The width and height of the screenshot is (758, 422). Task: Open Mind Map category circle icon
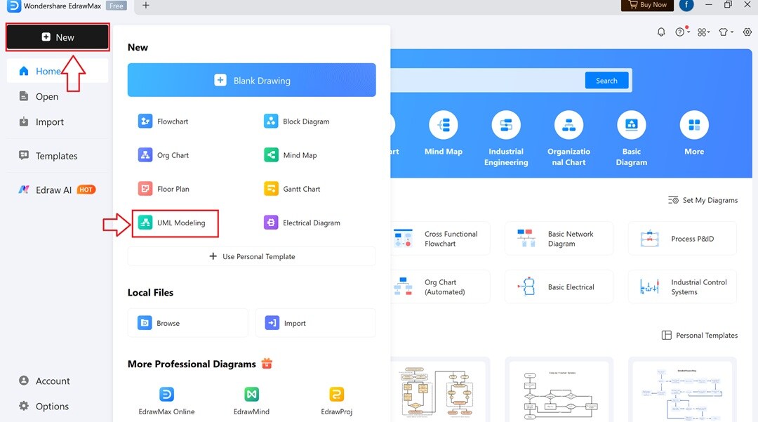tap(444, 125)
